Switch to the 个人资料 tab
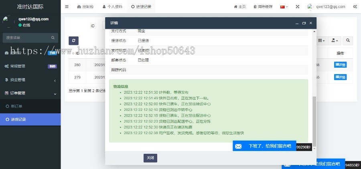The width and height of the screenshot is (361, 169). (x=112, y=7)
